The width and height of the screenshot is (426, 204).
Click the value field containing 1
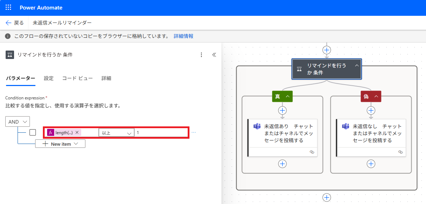(x=161, y=132)
